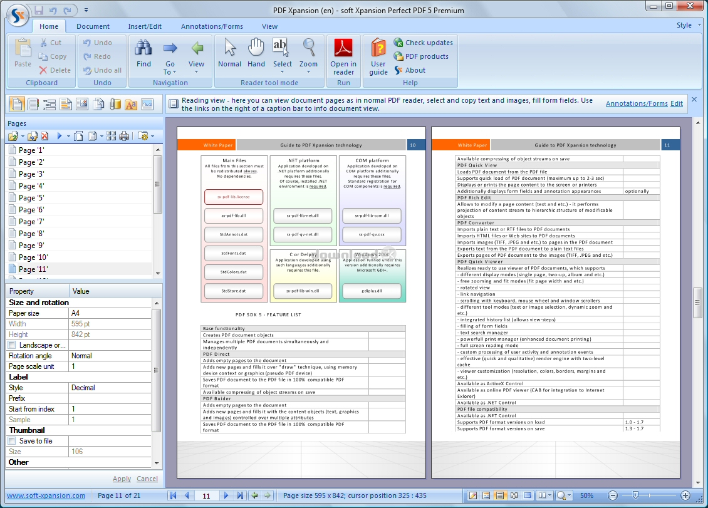Open the Fonts panel icon
This screenshot has height=508, width=708.
[x=131, y=104]
